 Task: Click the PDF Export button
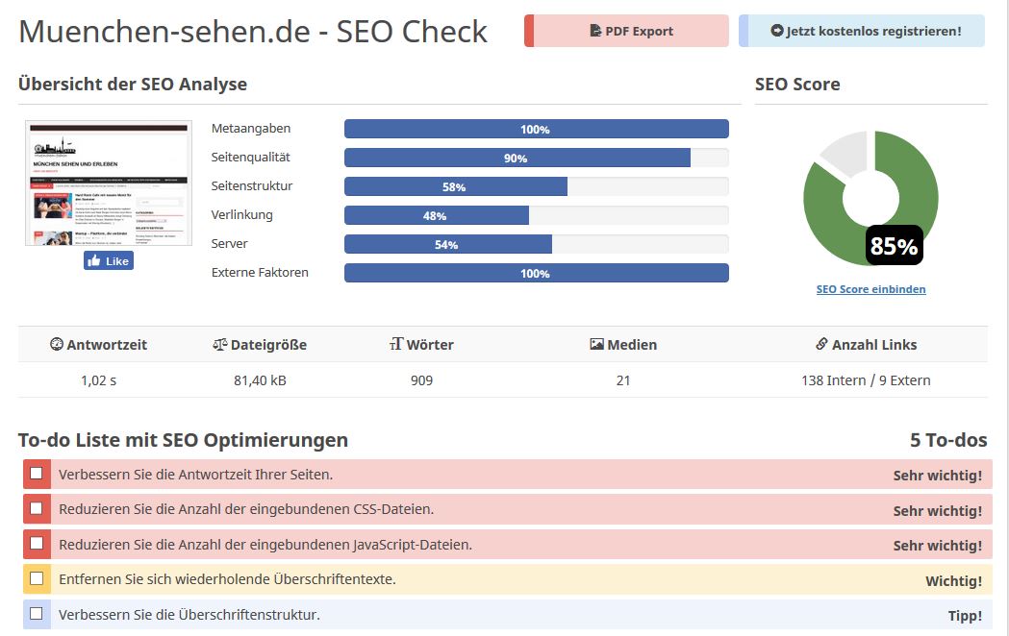(626, 31)
